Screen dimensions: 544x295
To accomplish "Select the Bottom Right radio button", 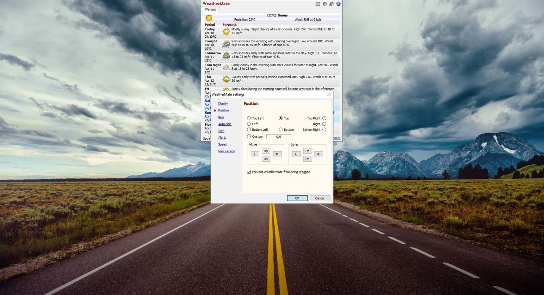I will 324,129.
